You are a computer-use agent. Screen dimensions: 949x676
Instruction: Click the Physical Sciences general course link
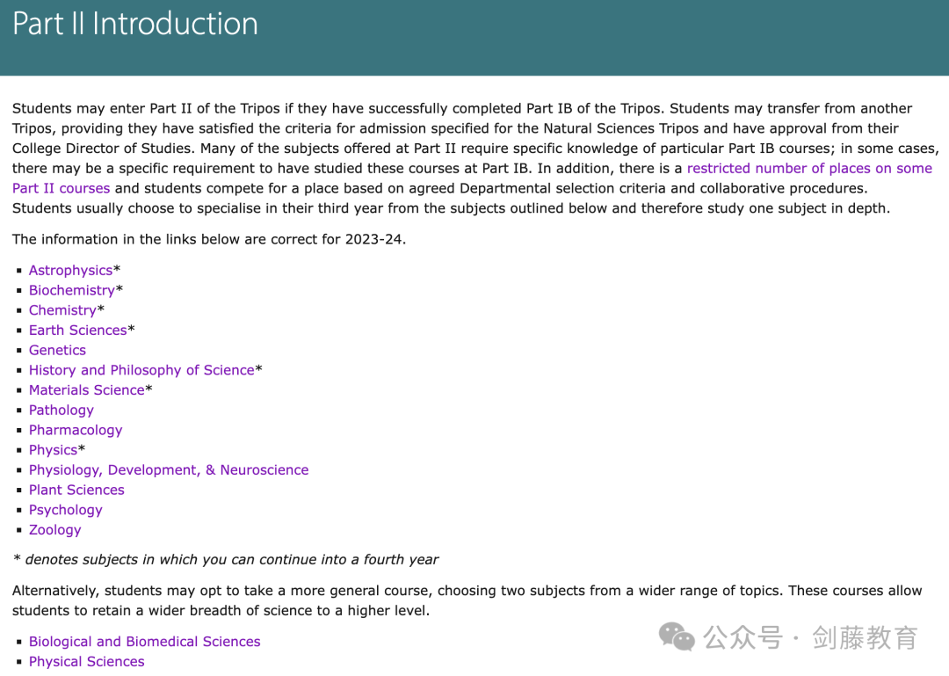click(86, 661)
